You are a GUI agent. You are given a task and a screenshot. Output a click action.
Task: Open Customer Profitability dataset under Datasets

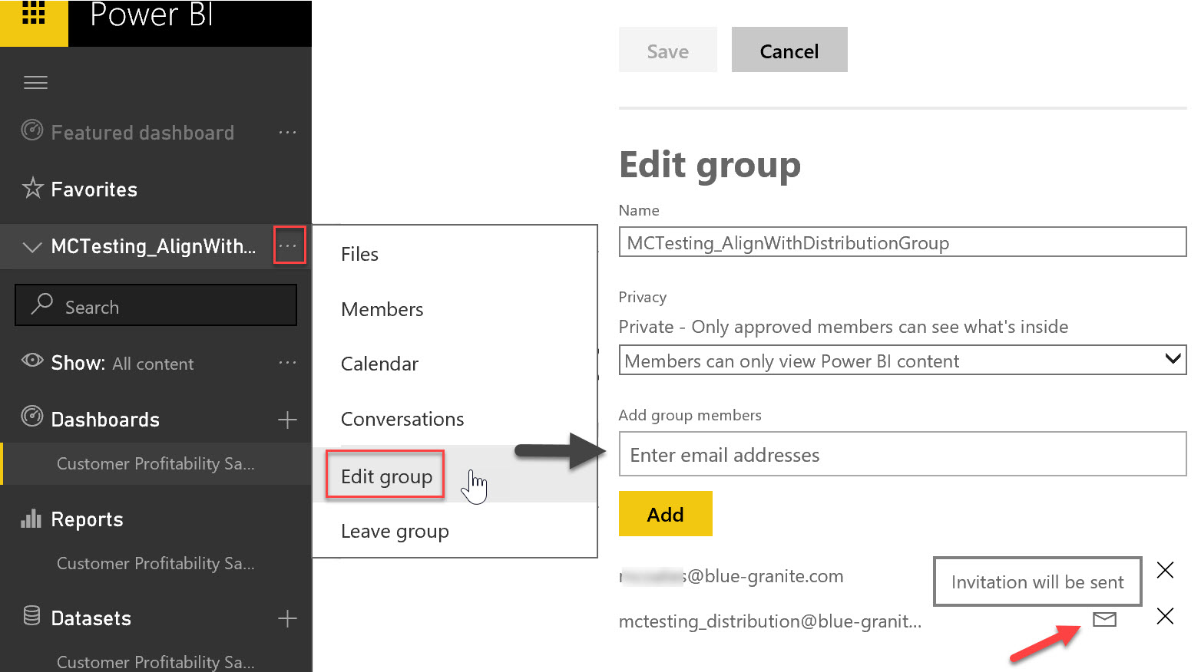click(156, 661)
